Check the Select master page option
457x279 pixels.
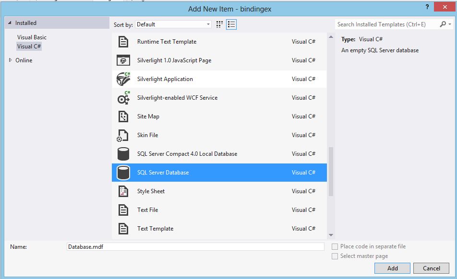coord(335,256)
